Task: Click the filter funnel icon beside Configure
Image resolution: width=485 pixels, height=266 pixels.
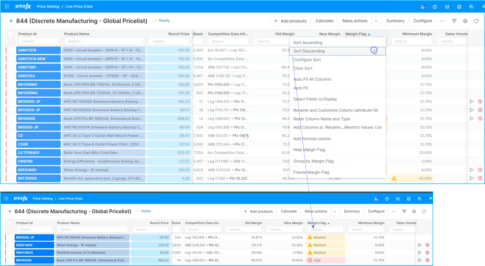Action: (454, 21)
